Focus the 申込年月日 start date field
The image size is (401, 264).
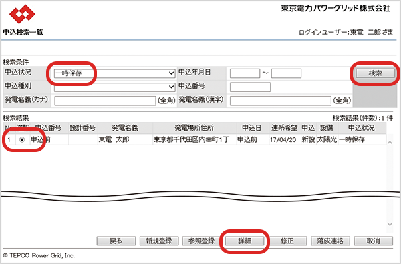click(x=245, y=73)
